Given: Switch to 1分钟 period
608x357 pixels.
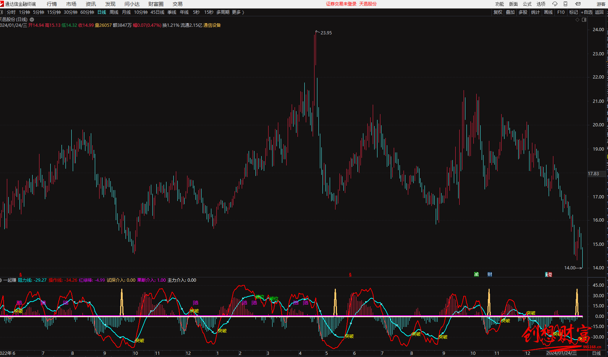Looking at the screenshot, I should point(25,12).
